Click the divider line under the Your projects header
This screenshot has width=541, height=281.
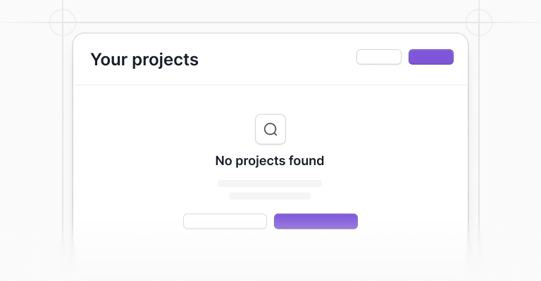point(270,84)
